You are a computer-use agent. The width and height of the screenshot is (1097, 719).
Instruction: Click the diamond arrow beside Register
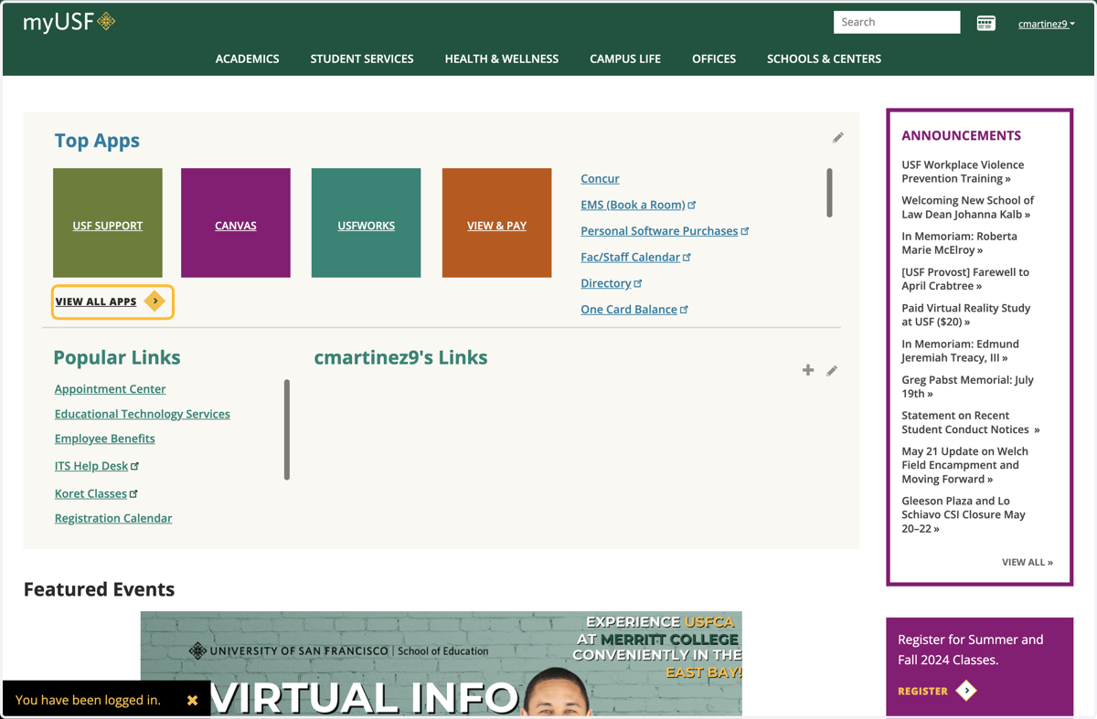pyautogui.click(x=966, y=691)
